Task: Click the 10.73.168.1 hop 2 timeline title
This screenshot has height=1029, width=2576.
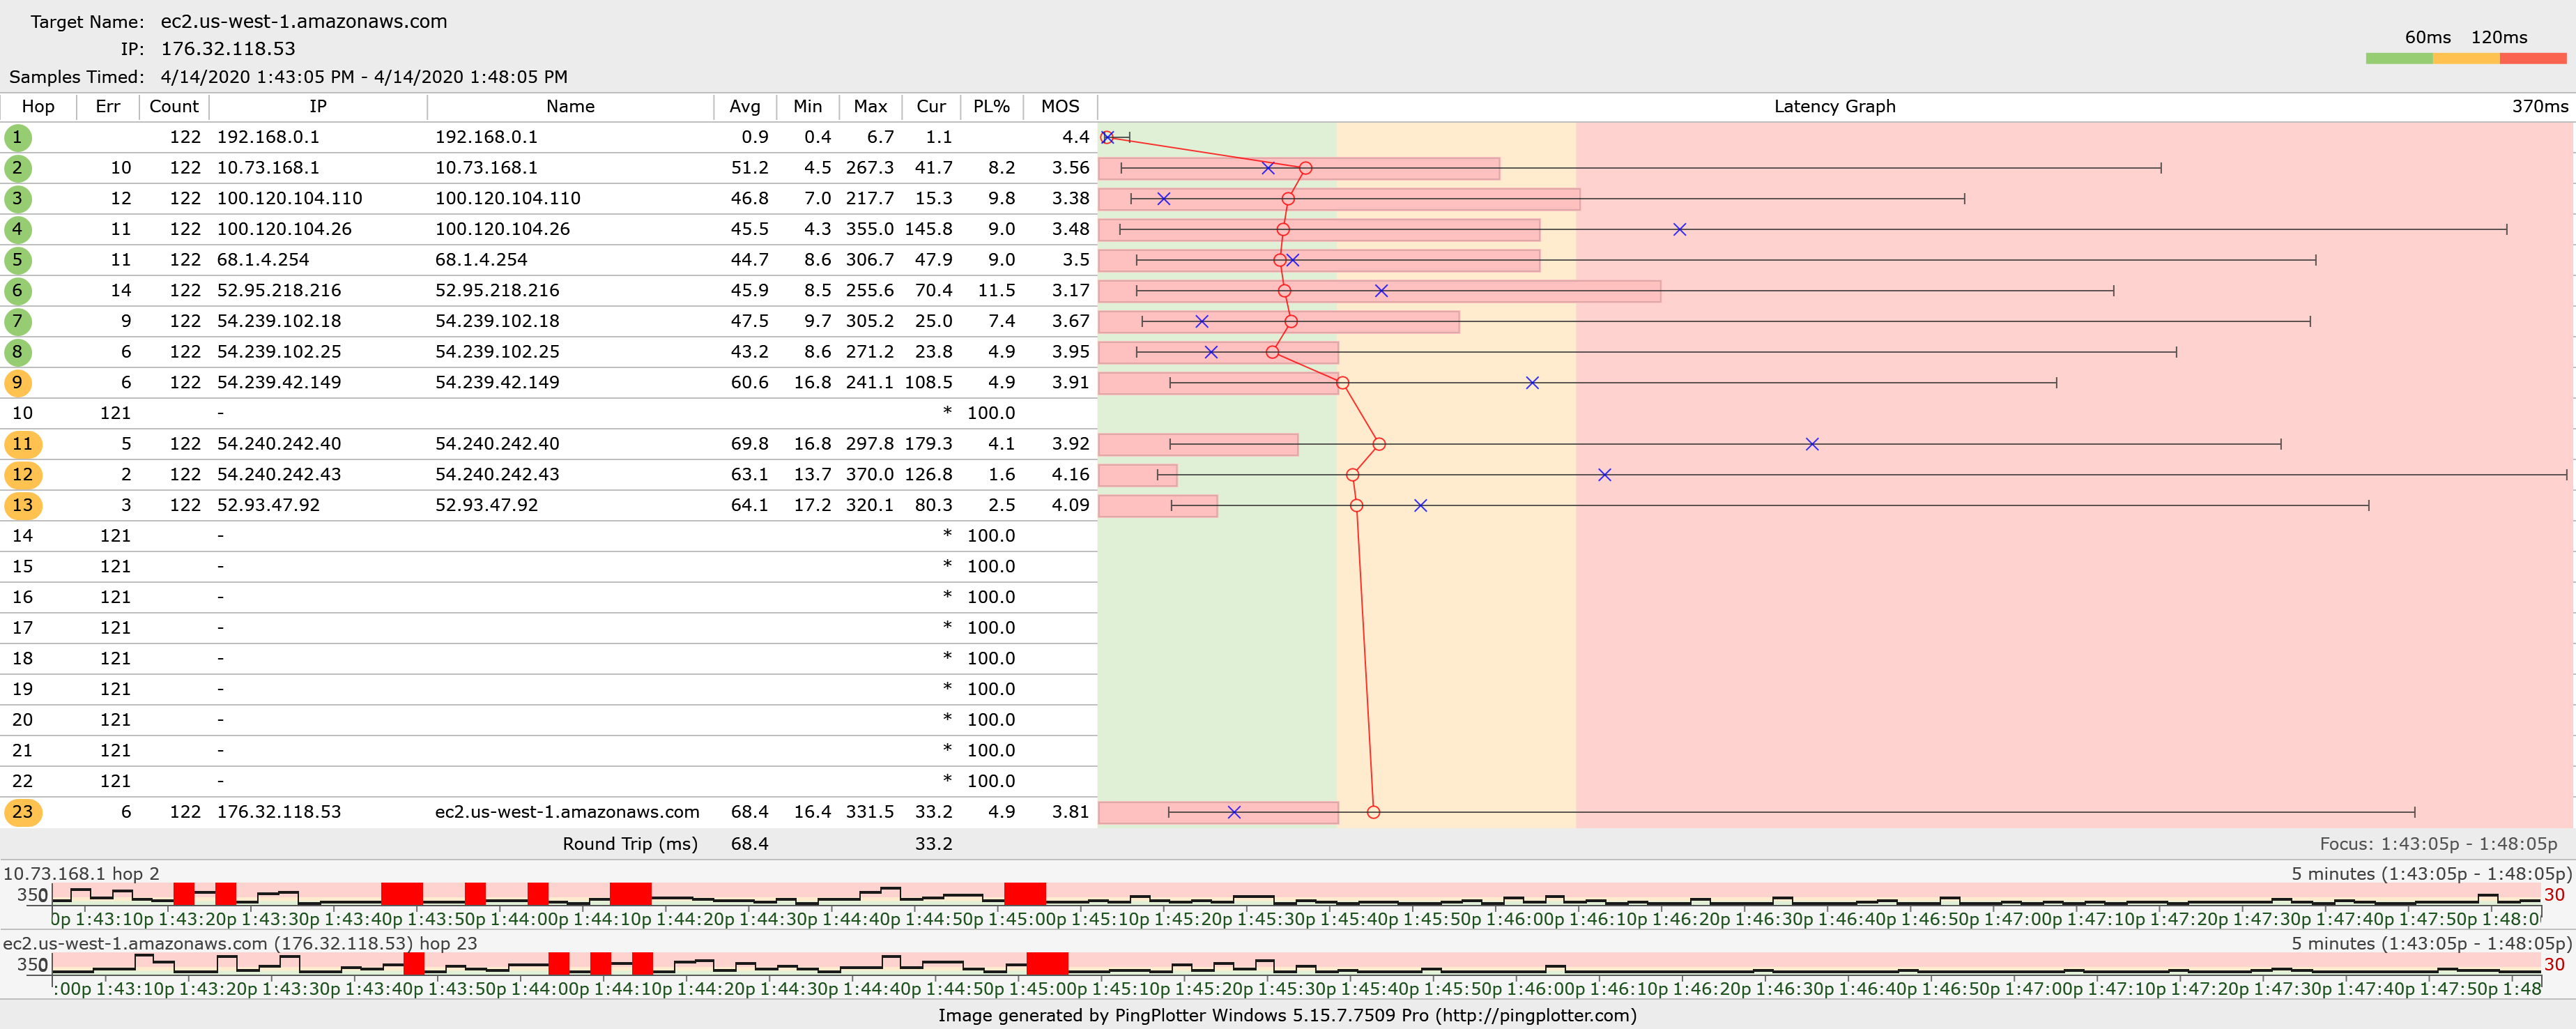Action: tap(81, 874)
